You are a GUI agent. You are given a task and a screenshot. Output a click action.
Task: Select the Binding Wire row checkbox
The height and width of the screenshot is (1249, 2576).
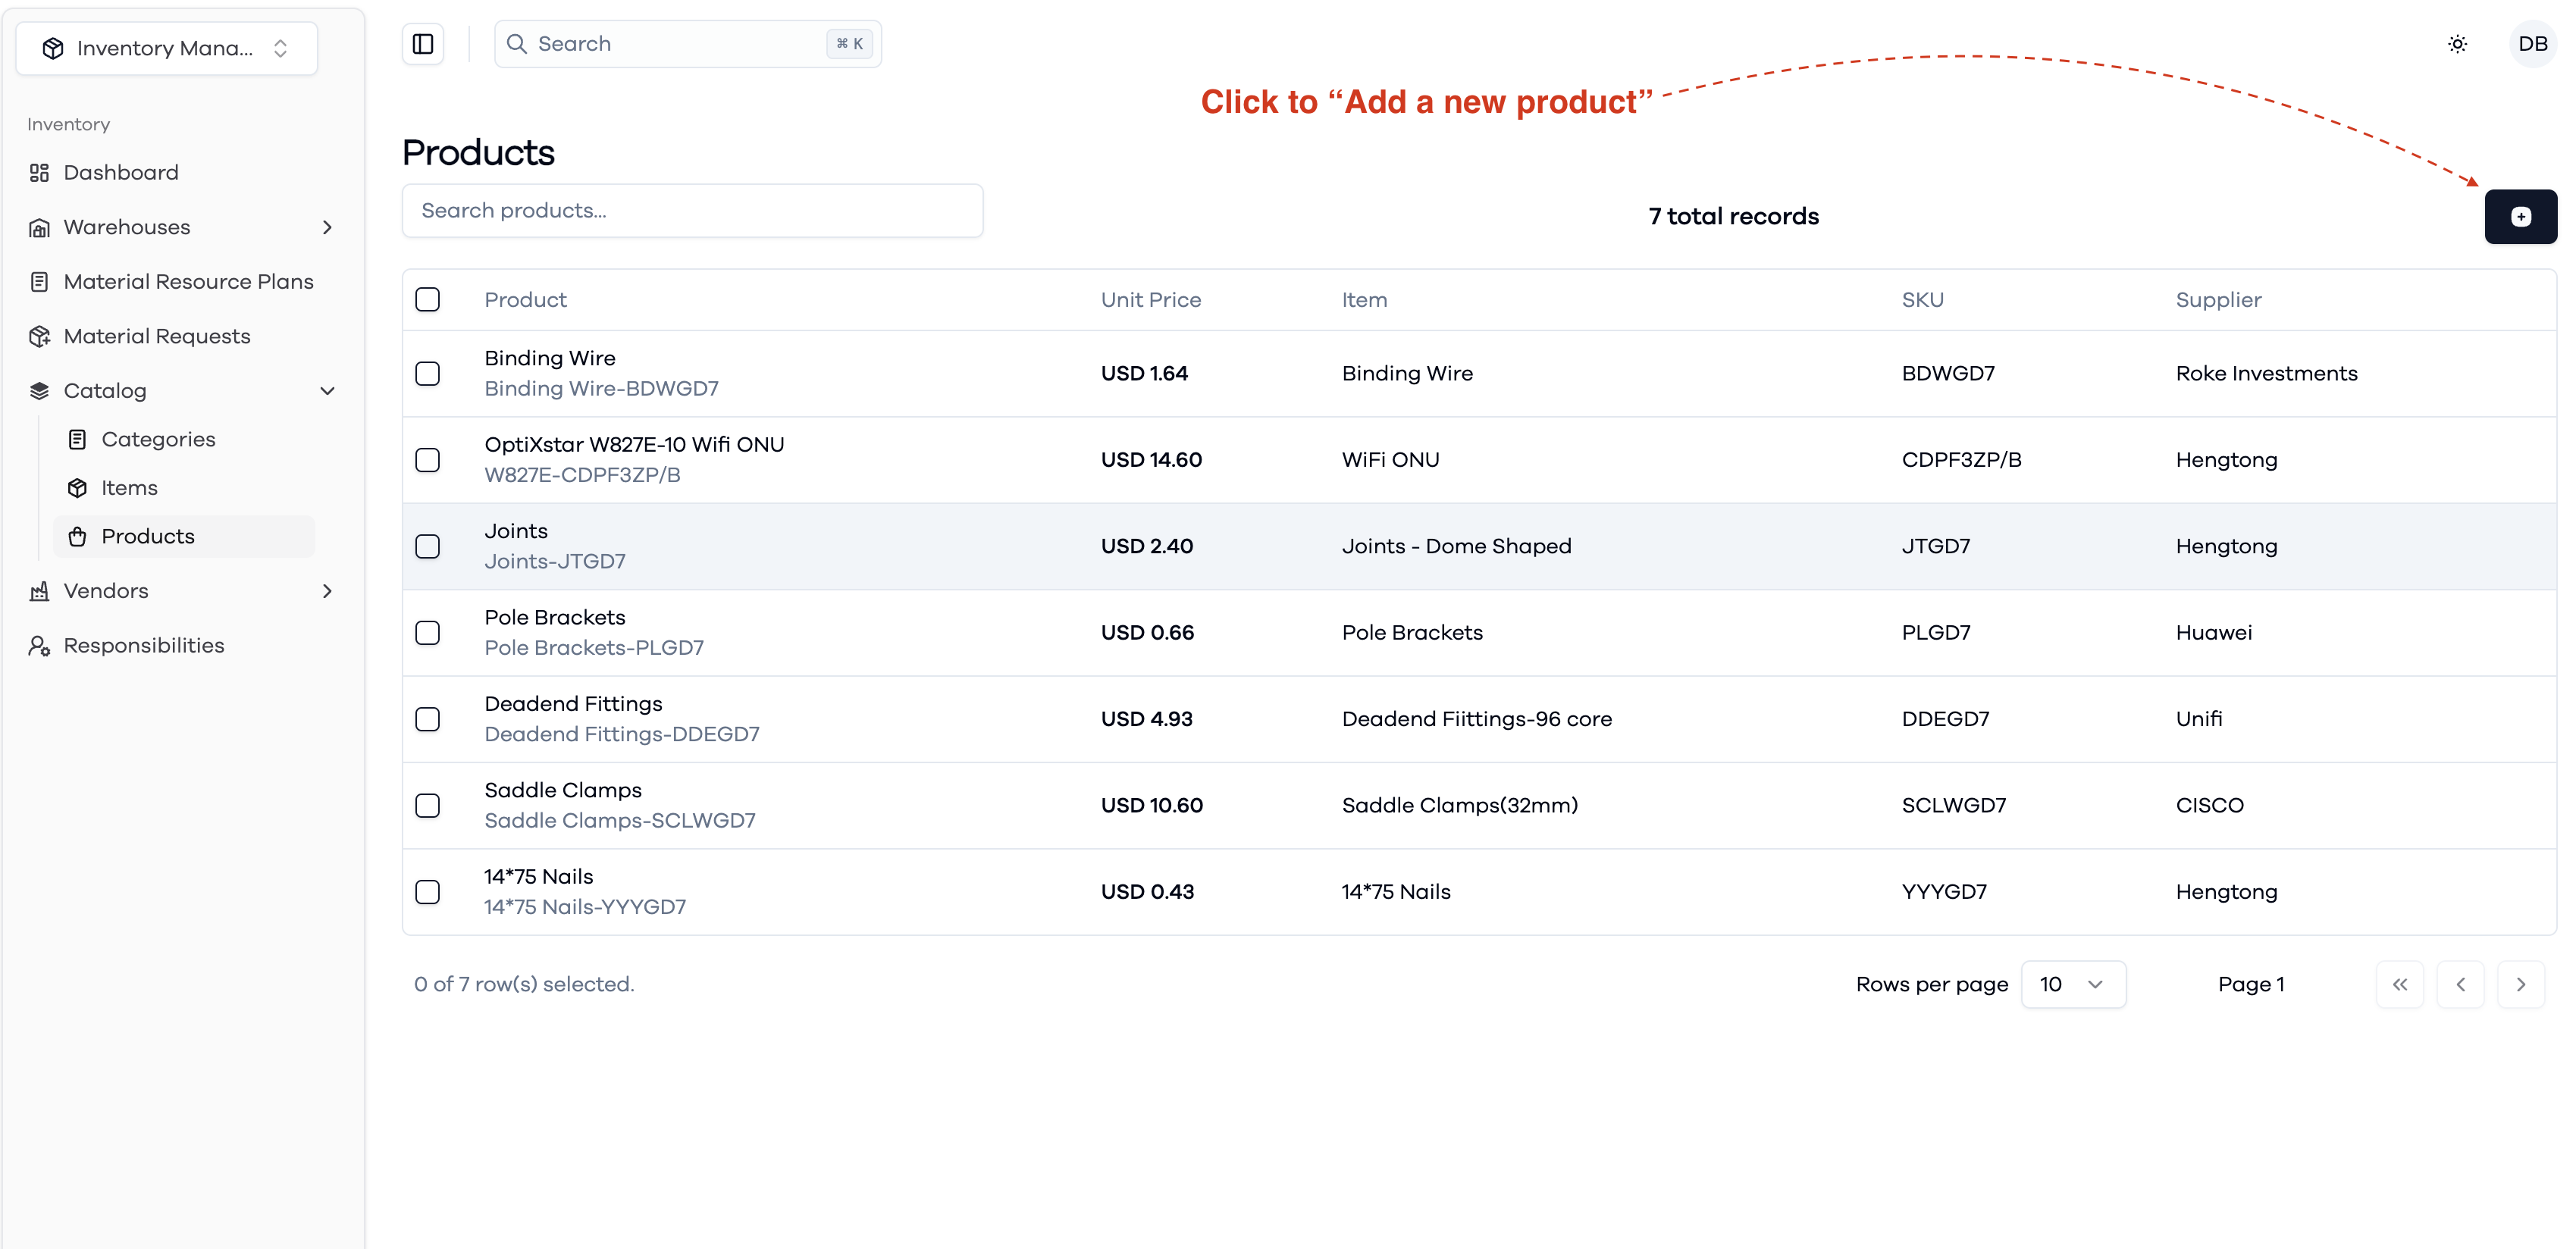(x=427, y=374)
